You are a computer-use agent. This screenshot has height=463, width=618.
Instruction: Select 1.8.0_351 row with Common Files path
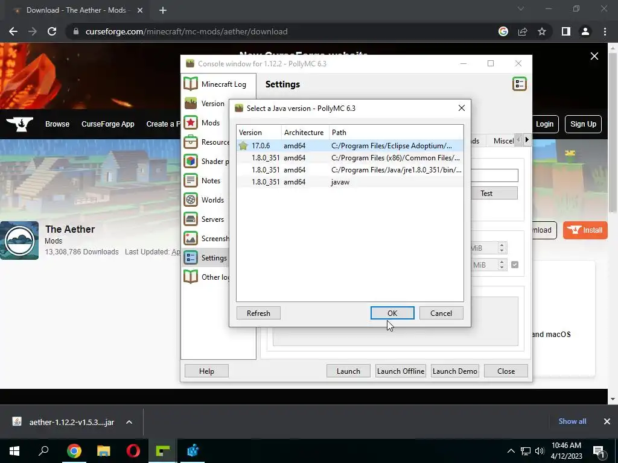coord(350,158)
